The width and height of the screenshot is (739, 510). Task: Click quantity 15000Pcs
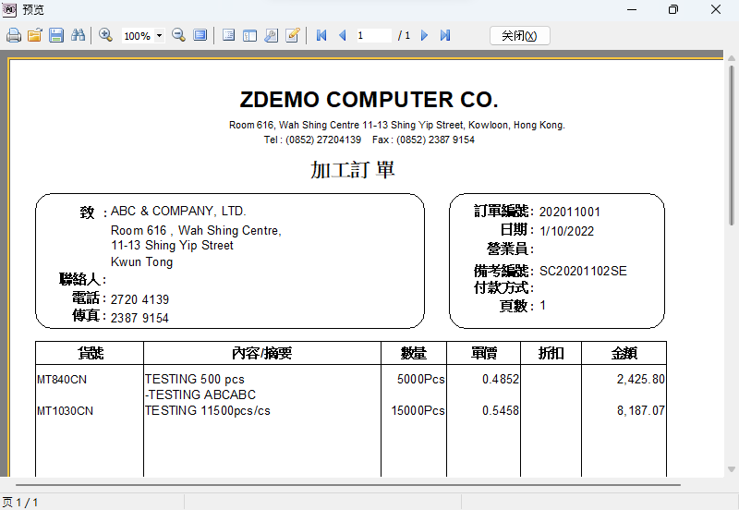(418, 410)
